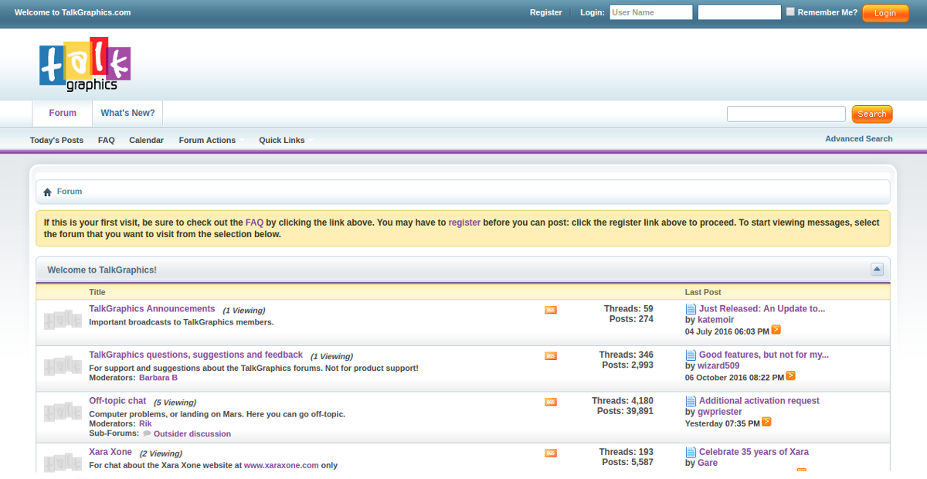Click the TalkGraphics logo
Screen dimensions: 927x479
click(85, 65)
